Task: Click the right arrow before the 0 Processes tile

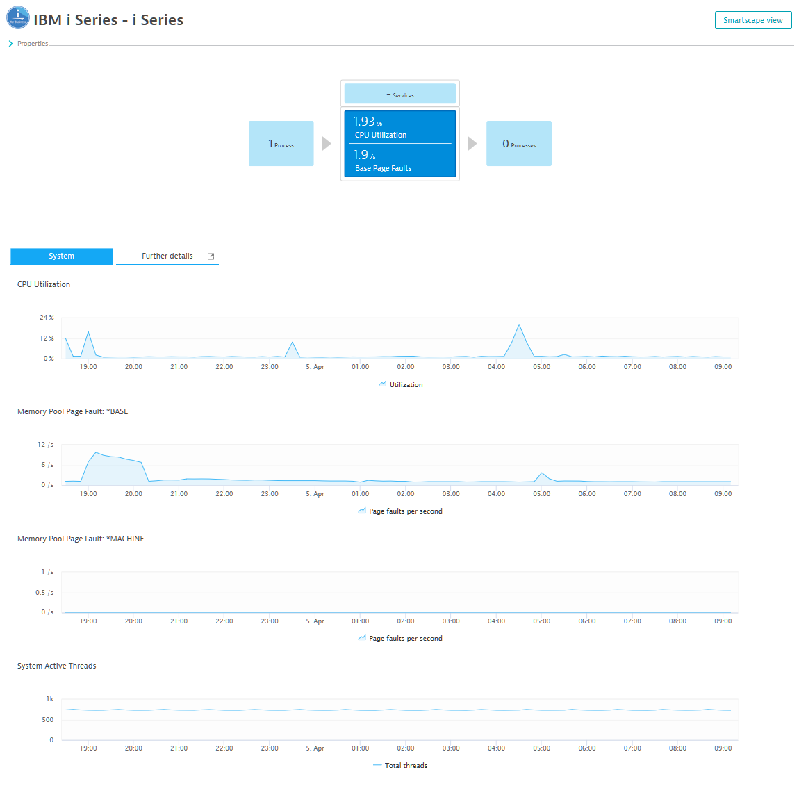Action: point(472,143)
